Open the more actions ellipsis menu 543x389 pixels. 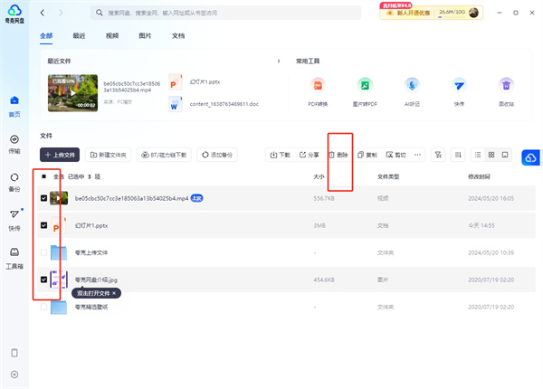[417, 155]
